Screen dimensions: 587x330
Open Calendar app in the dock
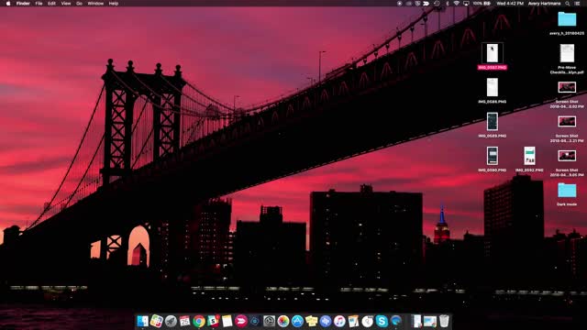click(184, 321)
